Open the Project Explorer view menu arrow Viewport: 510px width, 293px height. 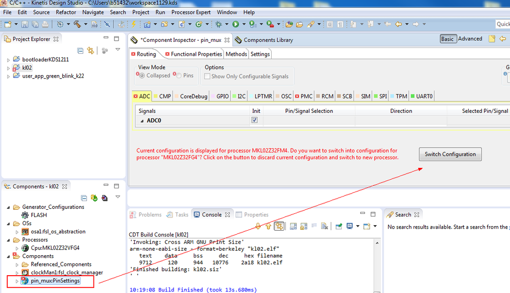(118, 50)
